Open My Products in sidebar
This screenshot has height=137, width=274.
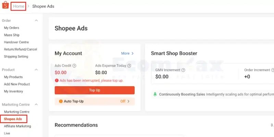click(13, 77)
